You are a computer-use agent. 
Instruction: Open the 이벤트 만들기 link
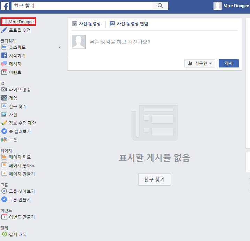pyautogui.click(x=22, y=217)
